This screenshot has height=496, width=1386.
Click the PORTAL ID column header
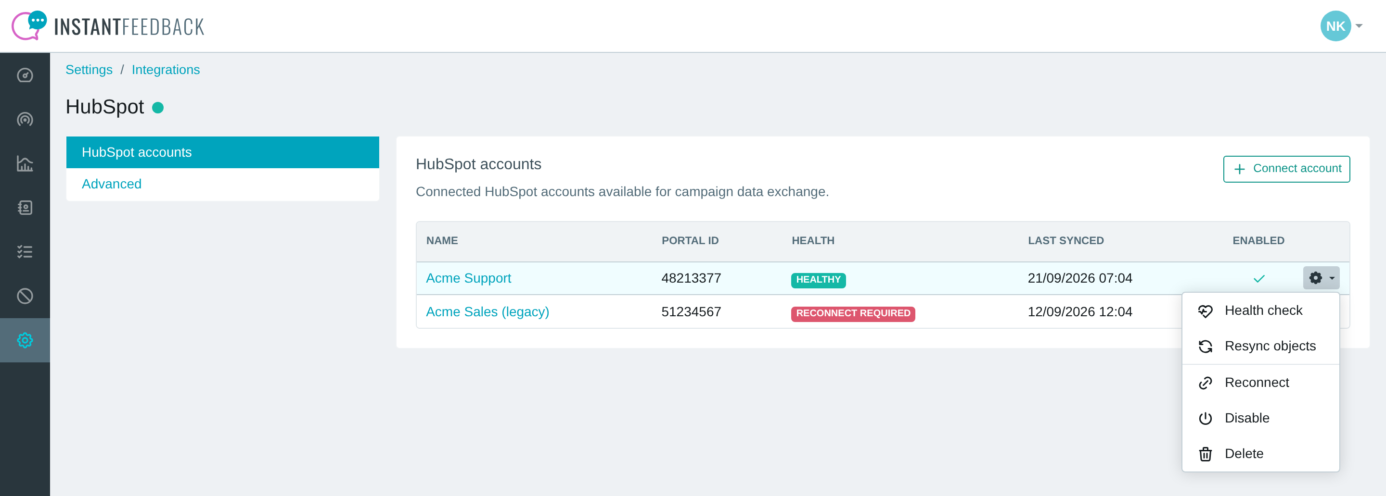[690, 241]
